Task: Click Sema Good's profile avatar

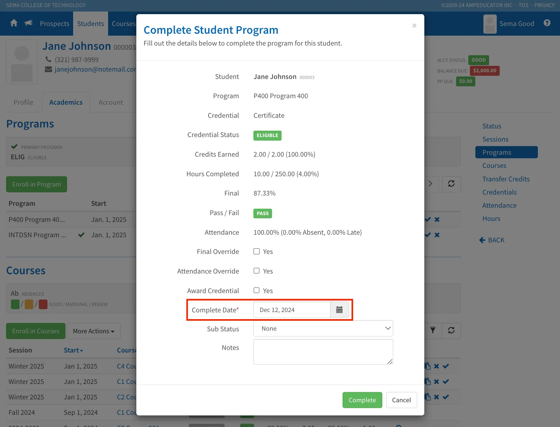Action: [x=490, y=24]
